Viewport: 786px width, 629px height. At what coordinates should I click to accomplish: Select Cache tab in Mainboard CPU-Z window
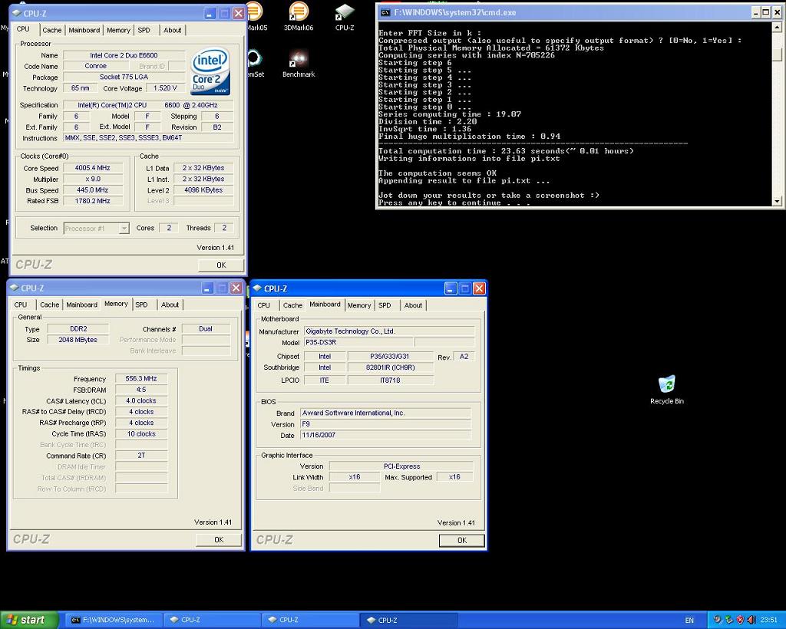pyautogui.click(x=292, y=305)
